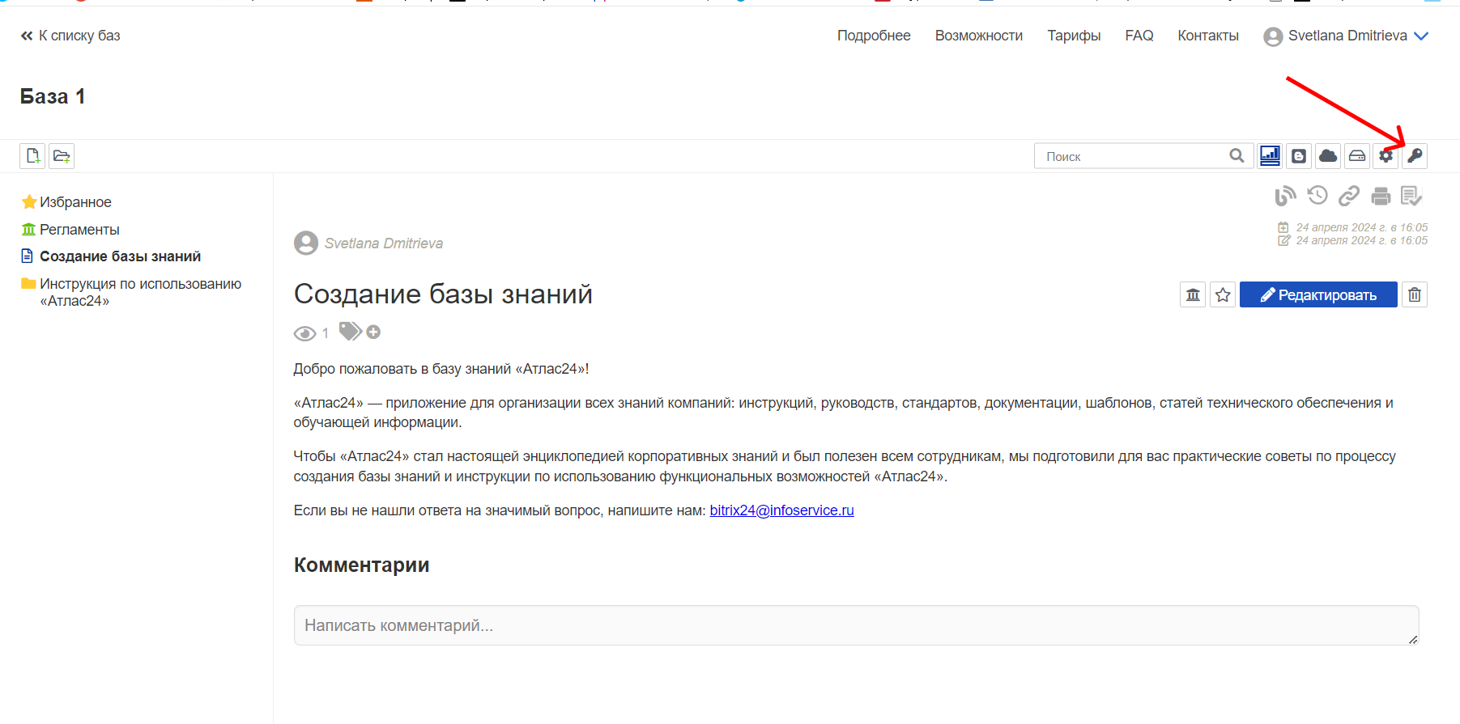Add article to favorites with star icon
1460x724 pixels.
(x=1223, y=294)
